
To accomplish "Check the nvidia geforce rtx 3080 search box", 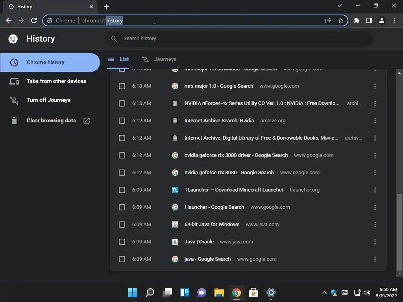I will (x=122, y=173).
